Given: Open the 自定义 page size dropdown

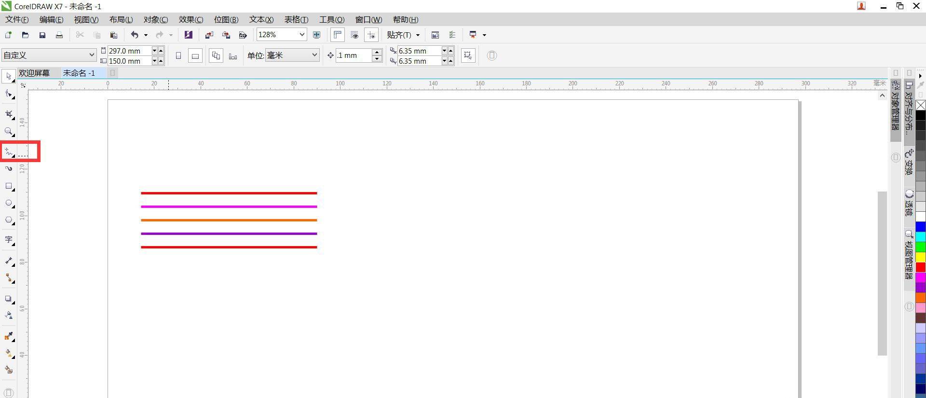Looking at the screenshot, I should 92,55.
